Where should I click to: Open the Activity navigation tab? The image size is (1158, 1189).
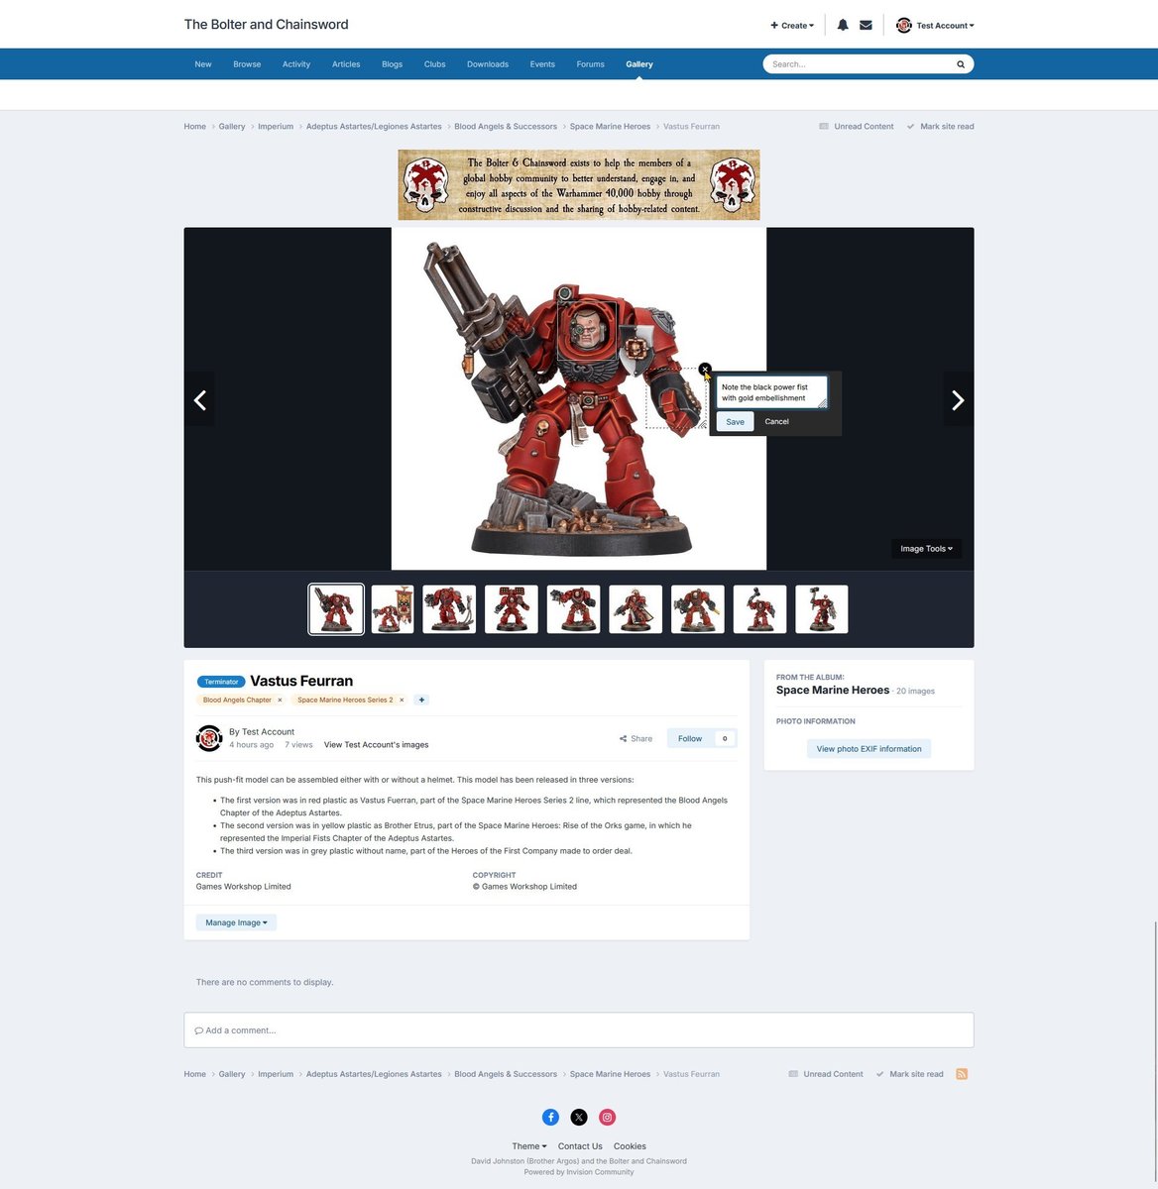(x=296, y=64)
